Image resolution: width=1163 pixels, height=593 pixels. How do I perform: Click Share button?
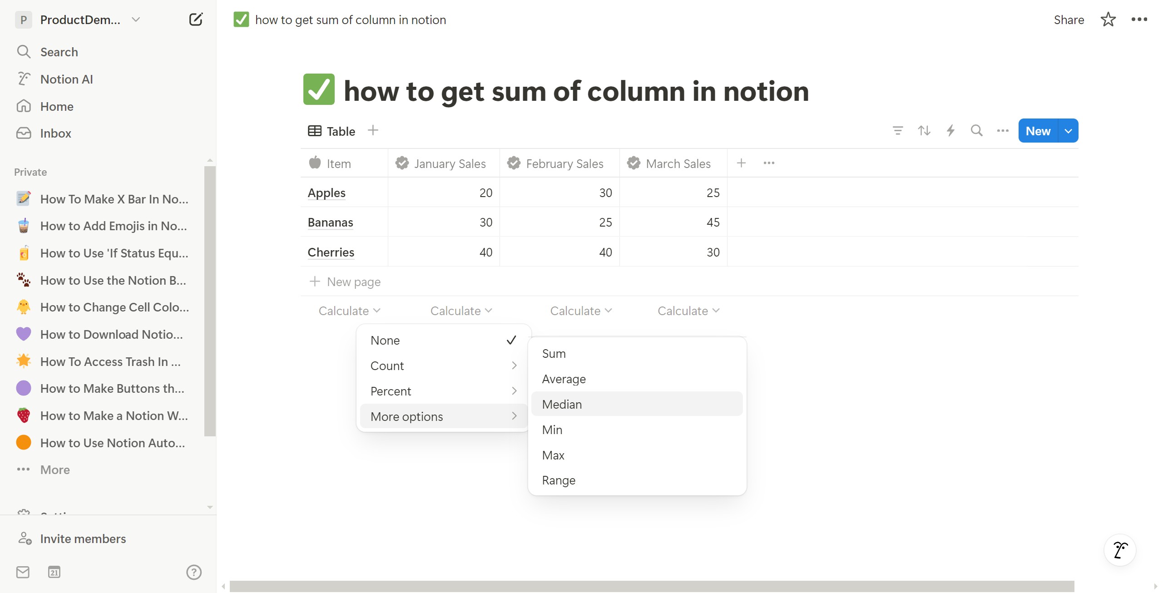[1069, 20]
